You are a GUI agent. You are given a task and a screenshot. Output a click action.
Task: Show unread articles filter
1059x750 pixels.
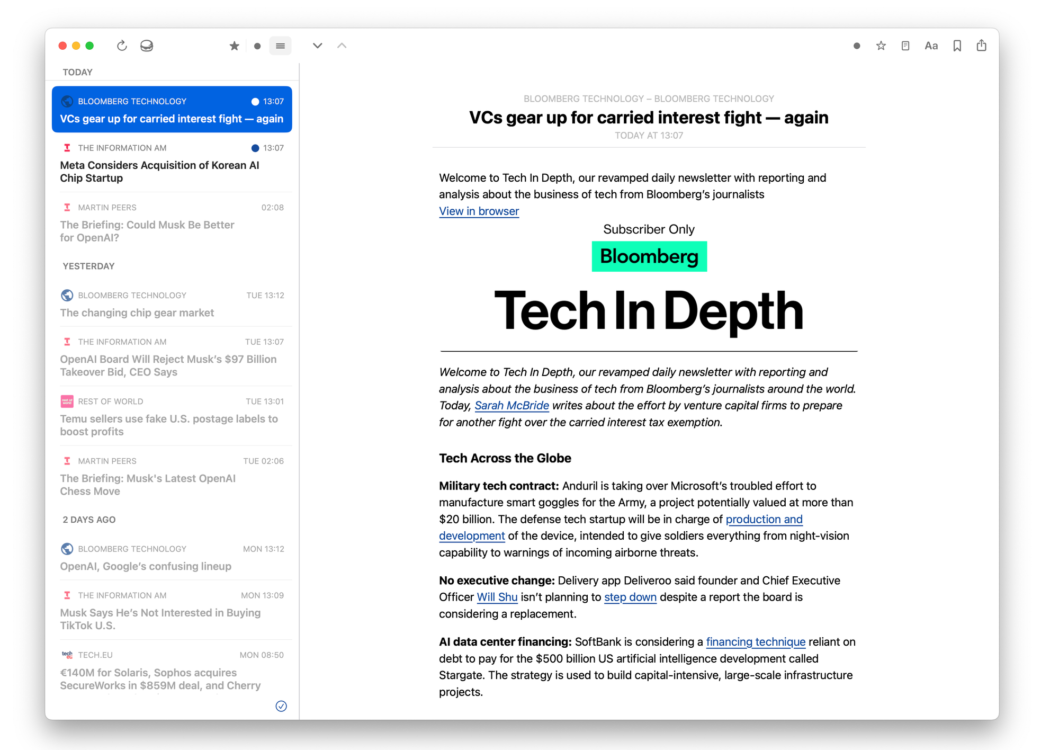(257, 46)
